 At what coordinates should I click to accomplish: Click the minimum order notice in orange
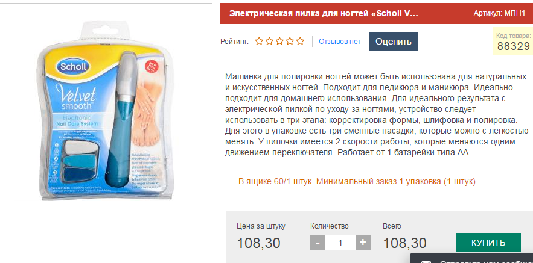[x=357, y=181]
